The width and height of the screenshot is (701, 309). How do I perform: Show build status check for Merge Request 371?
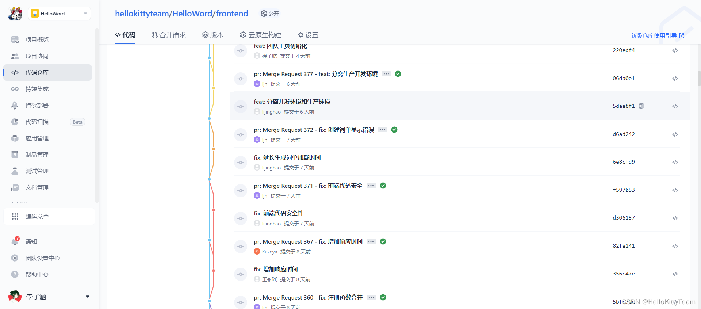click(383, 186)
